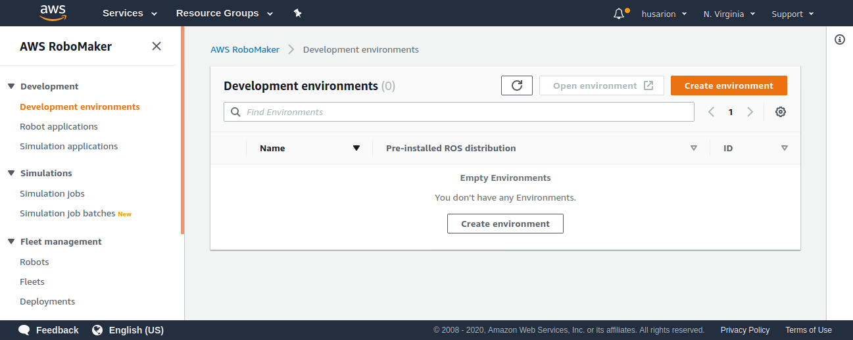Open Simulation job batches
The width and height of the screenshot is (853, 340).
pyautogui.click(x=68, y=213)
